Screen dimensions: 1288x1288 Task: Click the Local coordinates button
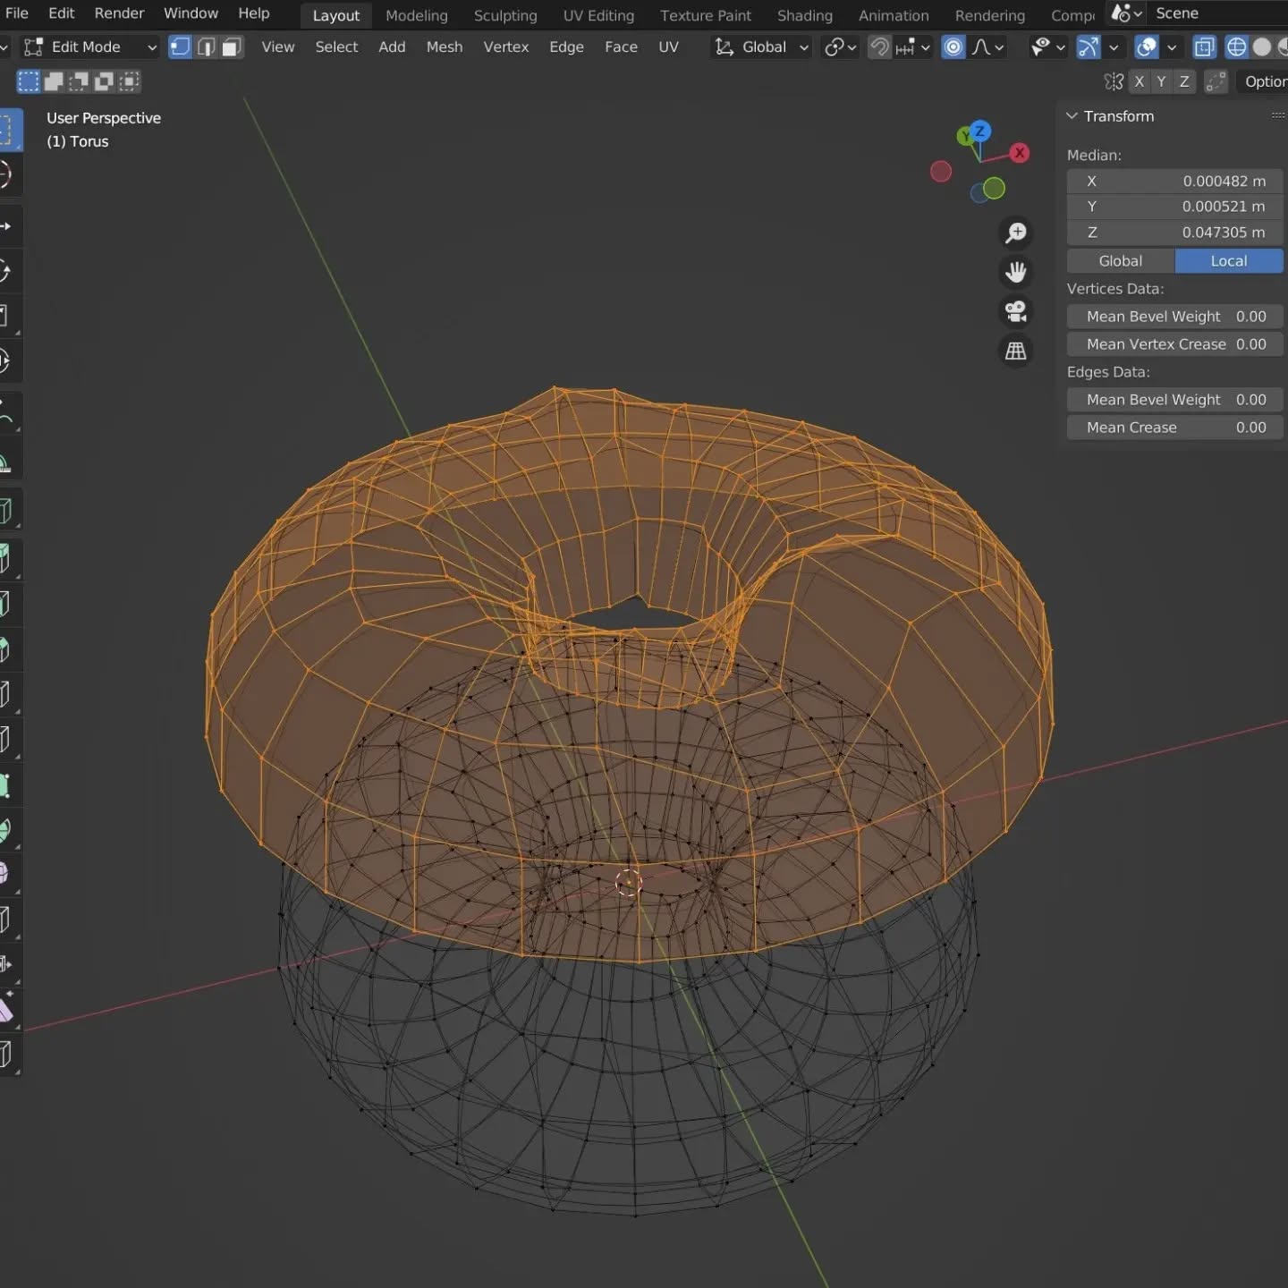1228,261
